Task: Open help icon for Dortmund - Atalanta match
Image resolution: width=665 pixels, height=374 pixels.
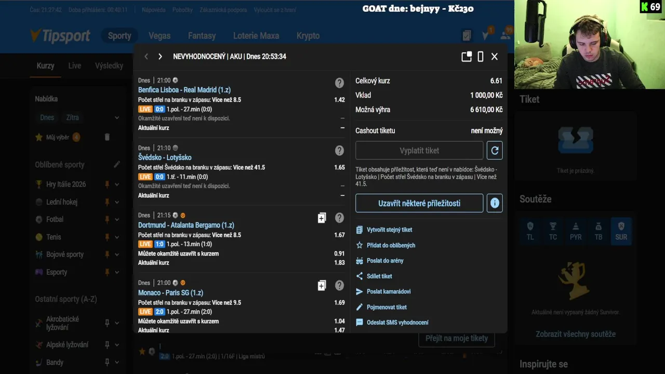Action: (x=339, y=218)
